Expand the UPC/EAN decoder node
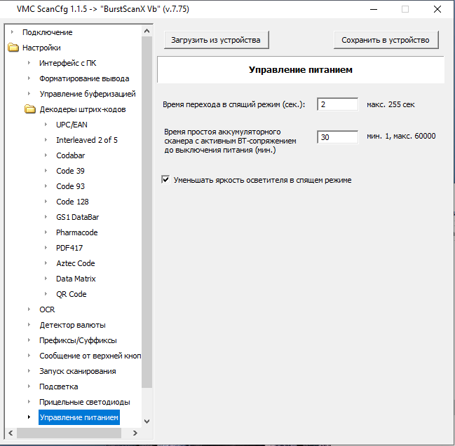 (46, 125)
